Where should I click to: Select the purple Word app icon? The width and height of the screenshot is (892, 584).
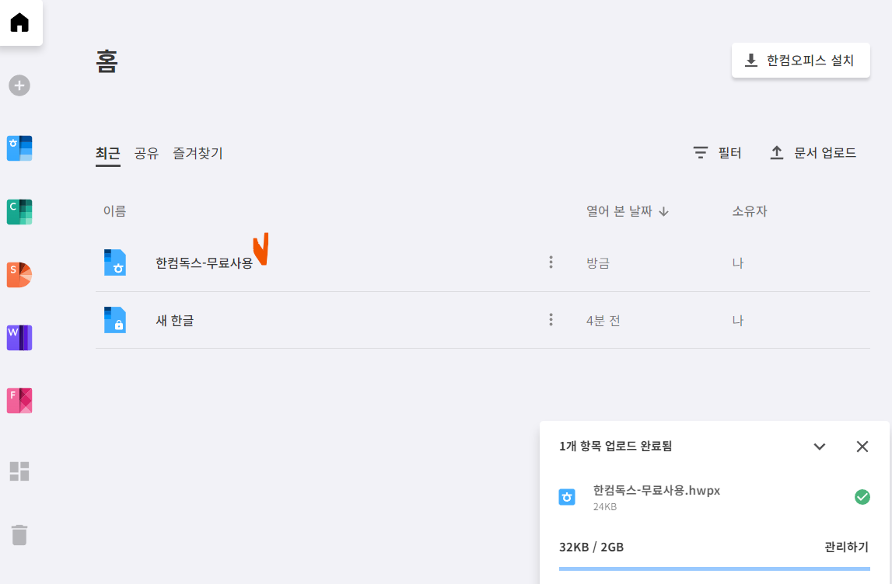[19, 337]
